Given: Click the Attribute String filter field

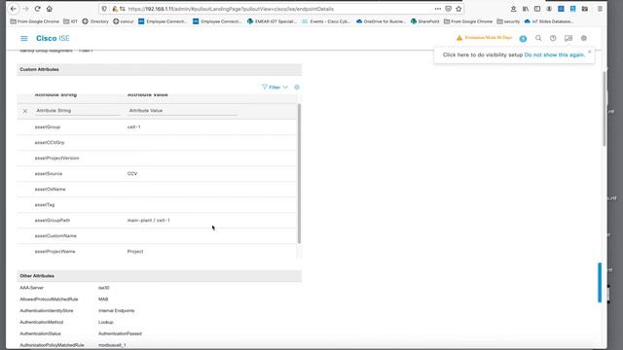Looking at the screenshot, I should [x=78, y=111].
